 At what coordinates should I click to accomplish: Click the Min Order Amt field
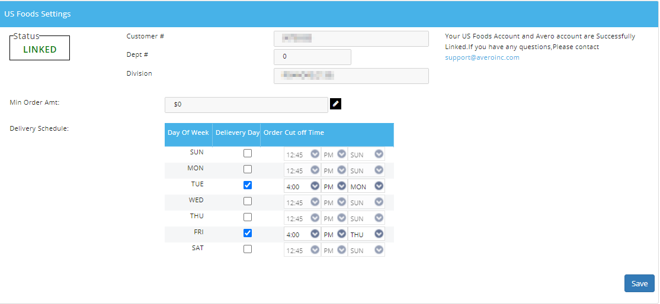point(246,105)
